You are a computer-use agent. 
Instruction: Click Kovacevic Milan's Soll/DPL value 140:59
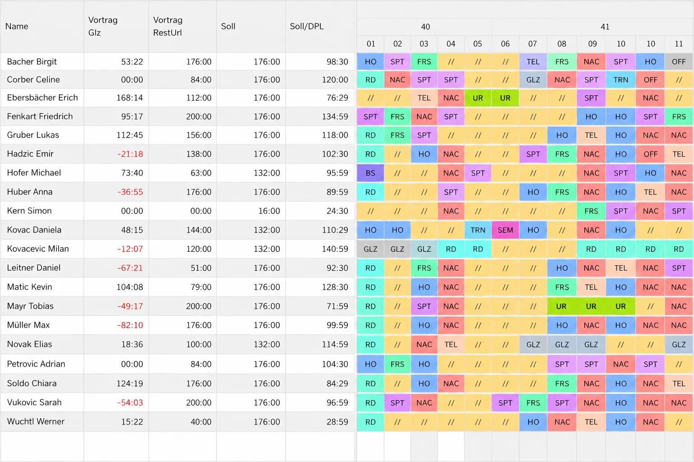pyautogui.click(x=335, y=249)
